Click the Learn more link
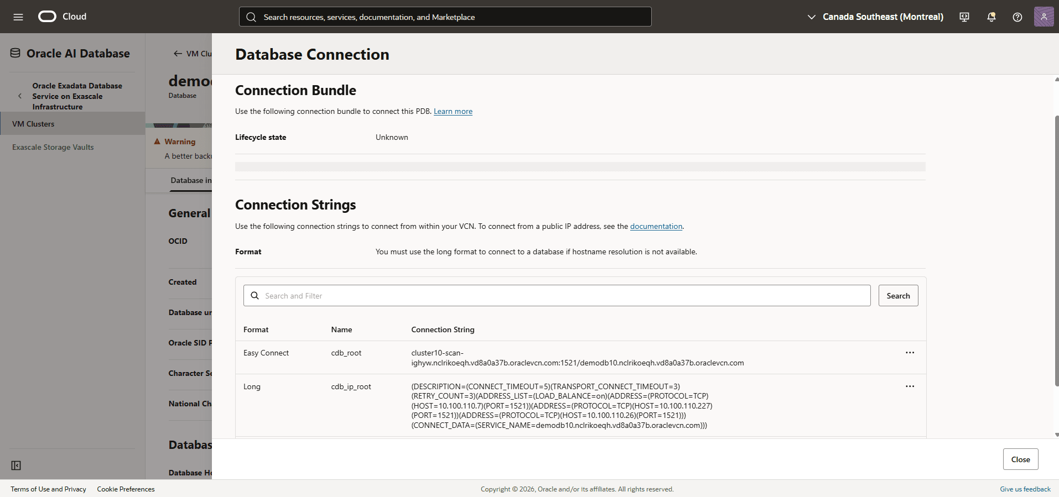Viewport: 1059px width, 497px height. pyautogui.click(x=453, y=111)
